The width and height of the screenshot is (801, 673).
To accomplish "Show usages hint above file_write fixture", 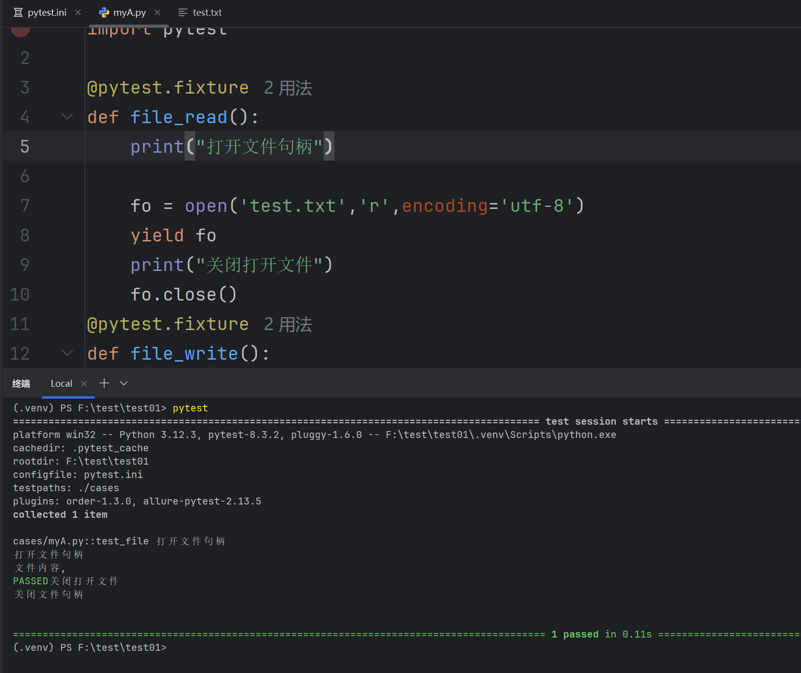I will coord(288,324).
